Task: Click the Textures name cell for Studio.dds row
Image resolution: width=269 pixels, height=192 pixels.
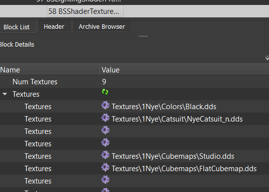Action: 38,156
